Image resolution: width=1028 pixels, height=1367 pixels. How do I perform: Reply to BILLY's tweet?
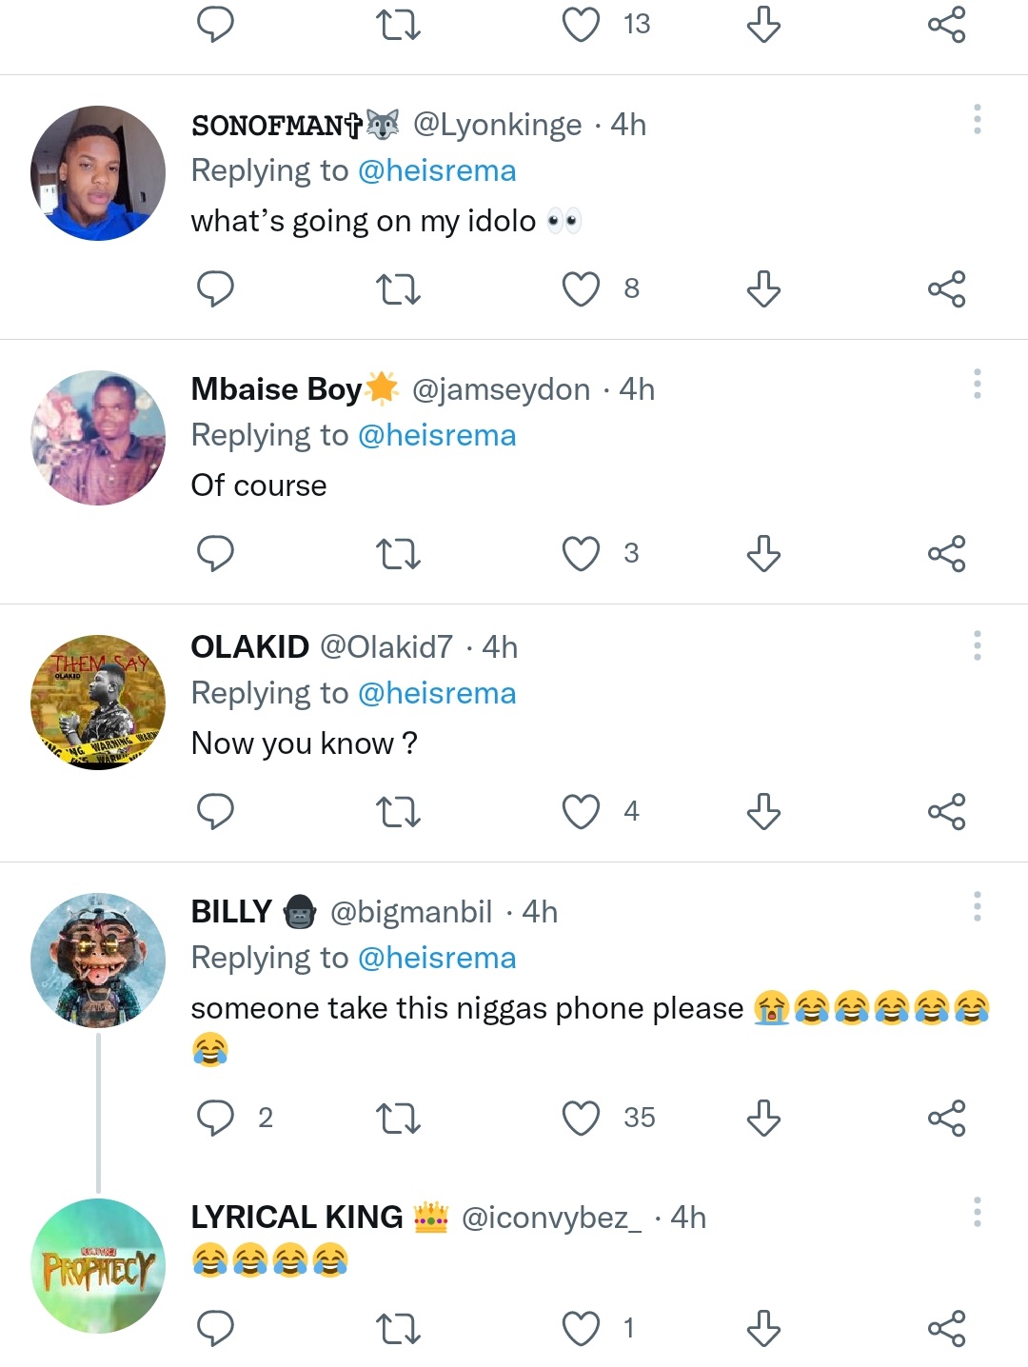[215, 1118]
